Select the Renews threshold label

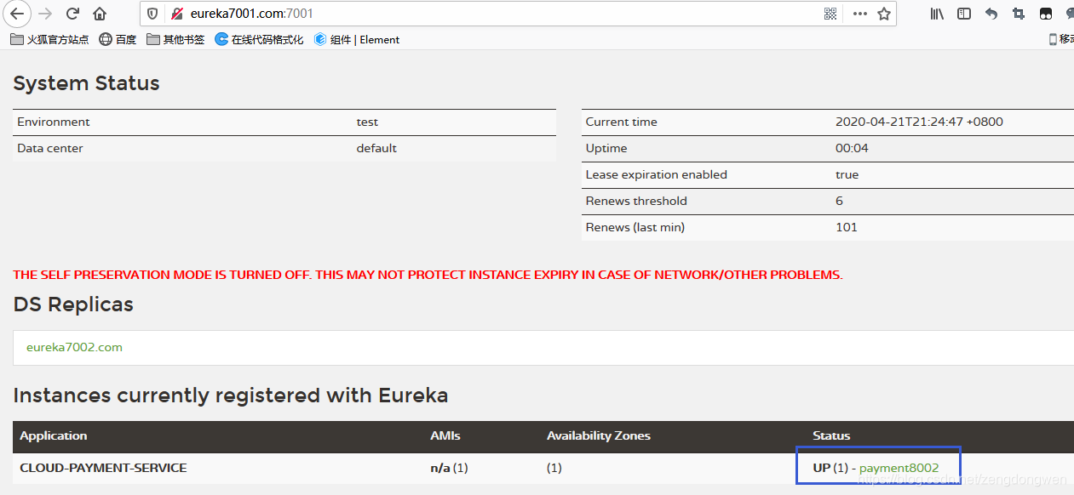pyautogui.click(x=636, y=201)
